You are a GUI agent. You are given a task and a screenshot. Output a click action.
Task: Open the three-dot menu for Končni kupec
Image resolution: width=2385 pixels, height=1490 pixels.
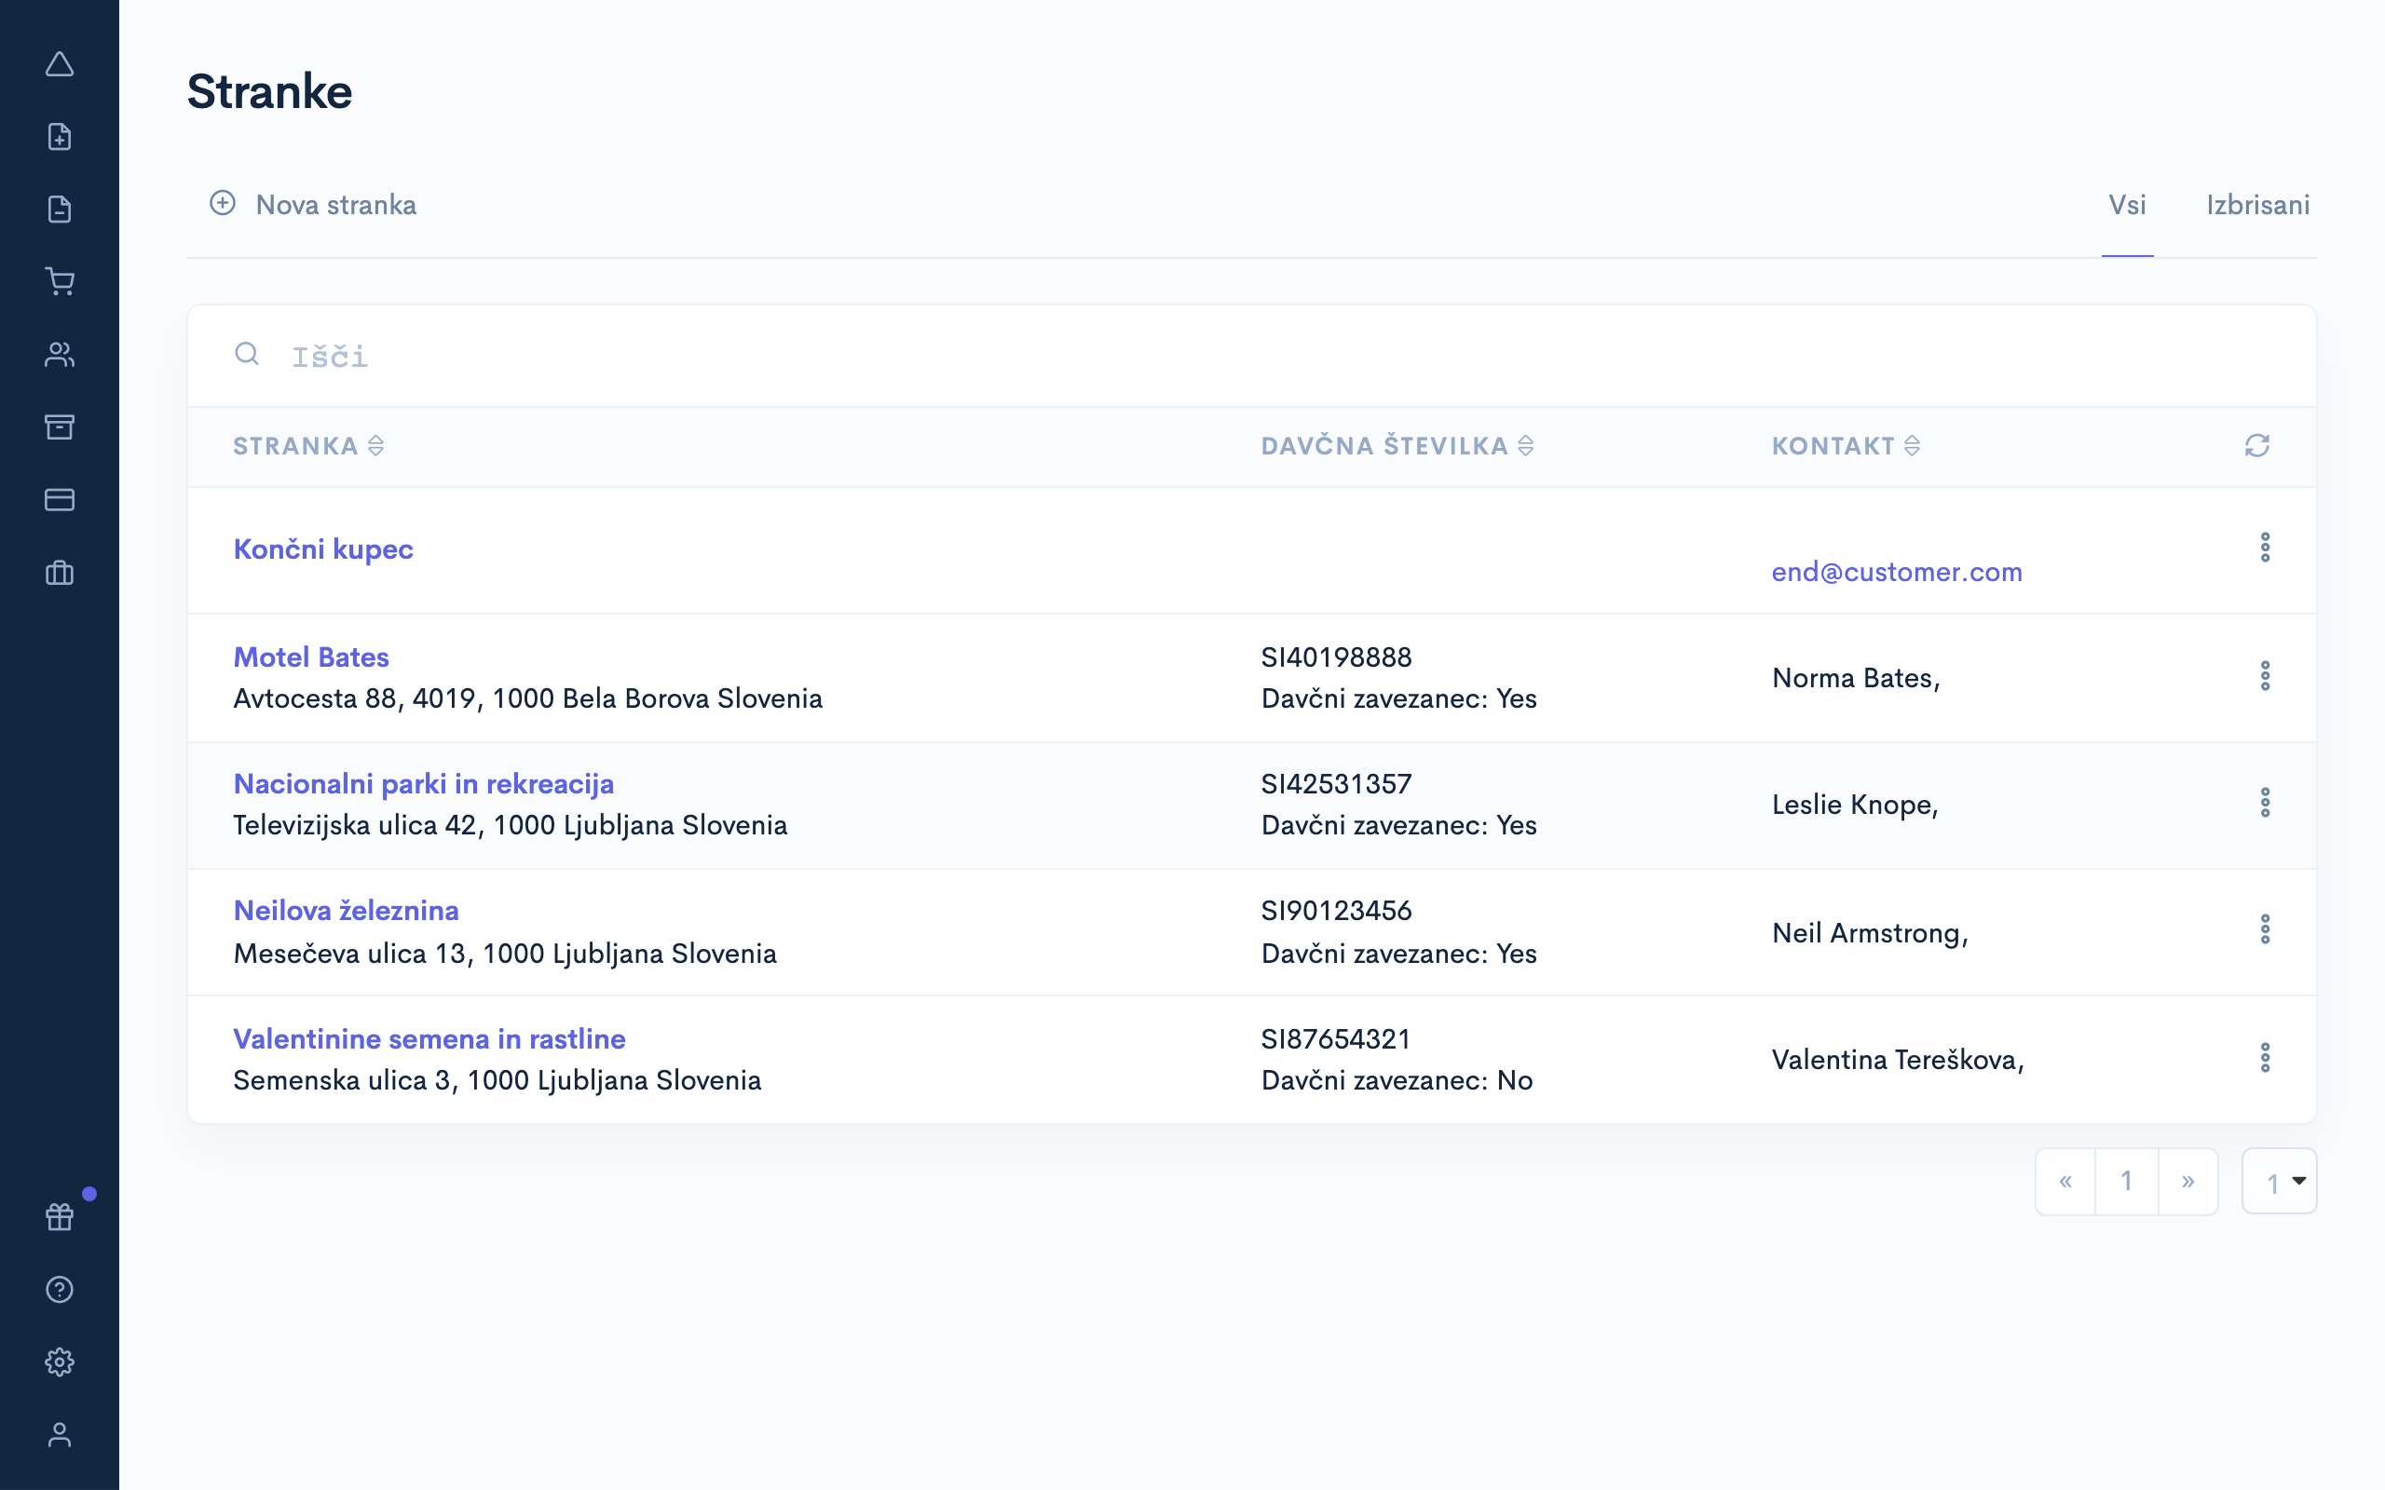coord(2268,548)
